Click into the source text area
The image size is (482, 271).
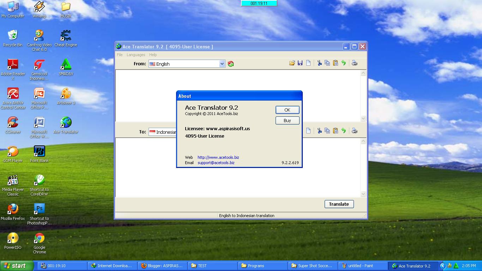[238, 95]
